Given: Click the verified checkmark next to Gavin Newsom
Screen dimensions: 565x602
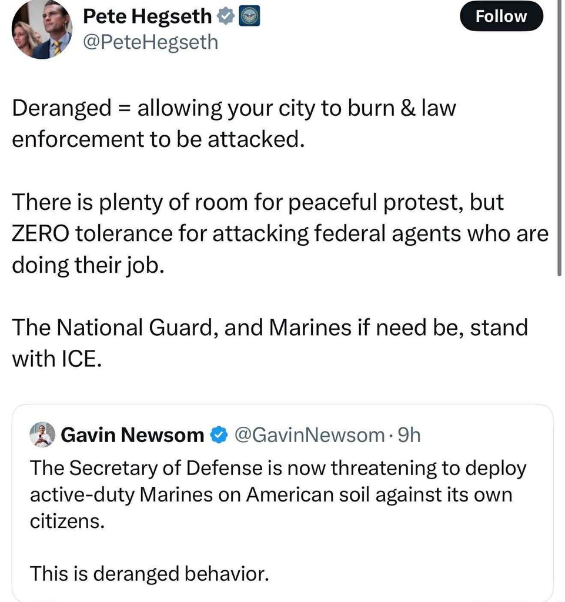Looking at the screenshot, I should [219, 436].
